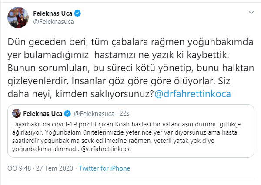Click the small avatar in the quoted tweet
The height and width of the screenshot is (185, 261).
[x=17, y=114]
